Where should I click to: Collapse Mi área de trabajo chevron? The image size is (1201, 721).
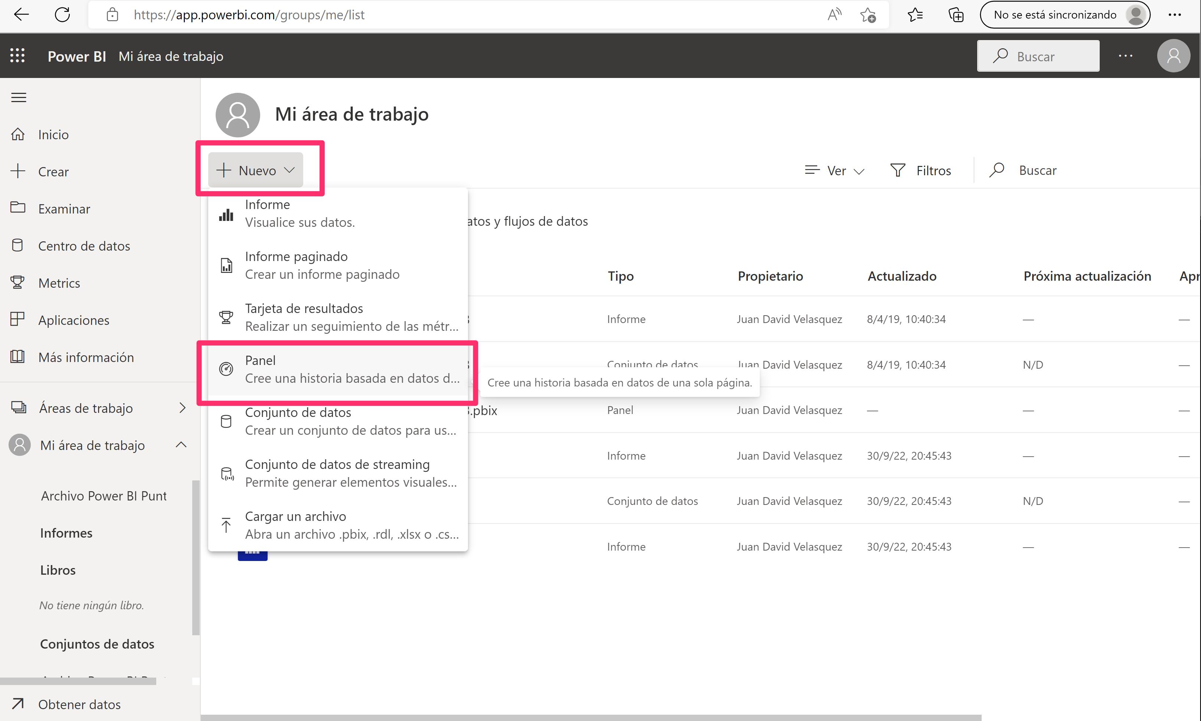(181, 444)
